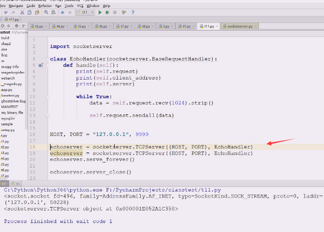Open Settings via the wrench icon
This screenshot has width=324, height=232.
click(124, 12)
